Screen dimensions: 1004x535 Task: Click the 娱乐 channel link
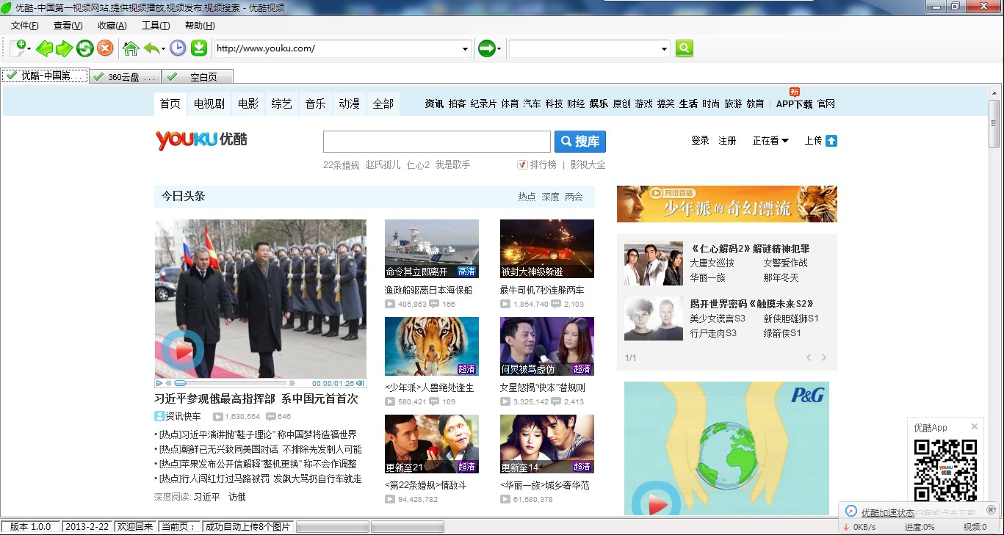click(x=599, y=103)
